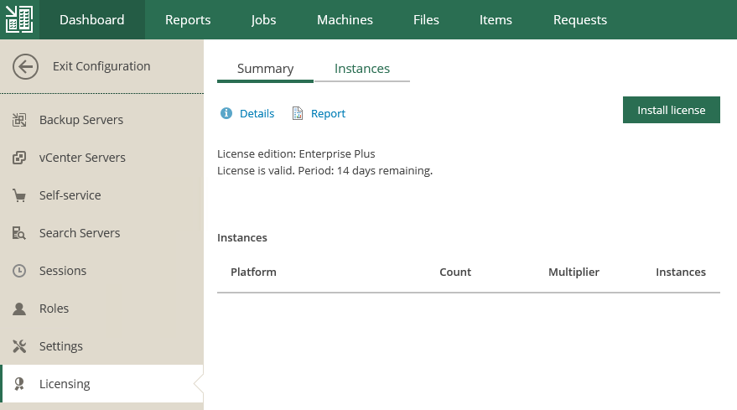Click the Settings wrench icon
Image resolution: width=737 pixels, height=410 pixels.
pyautogui.click(x=19, y=346)
